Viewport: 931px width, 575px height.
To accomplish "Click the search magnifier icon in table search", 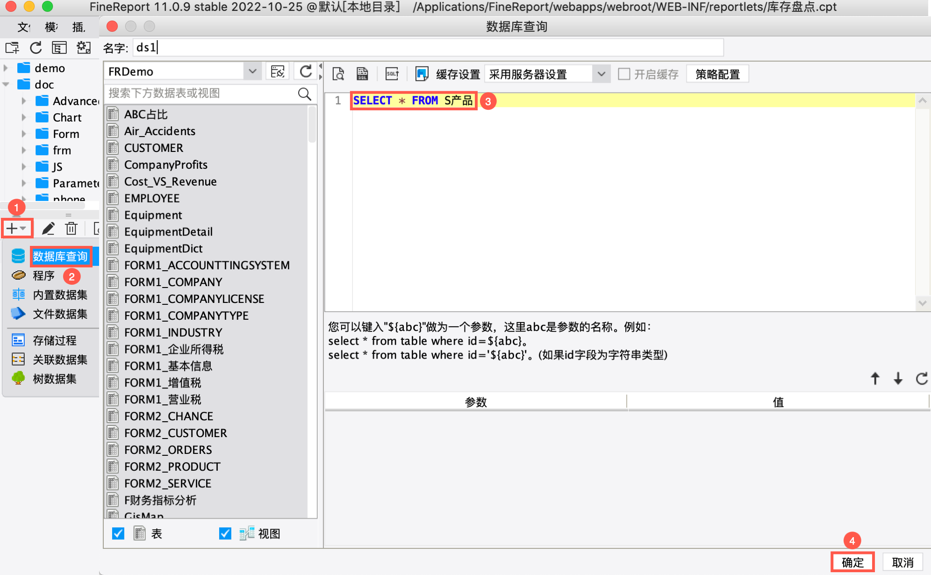I will point(304,93).
